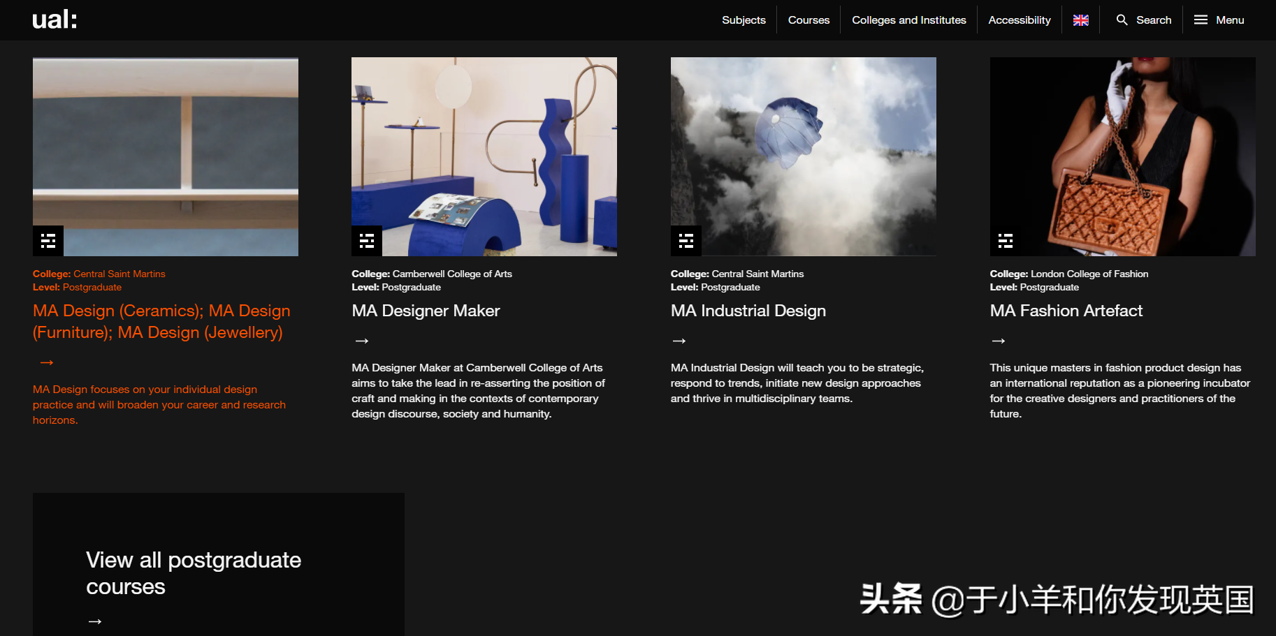Open the MA Fashion Artefact course link
This screenshot has width=1276, height=636.
coord(1066,311)
